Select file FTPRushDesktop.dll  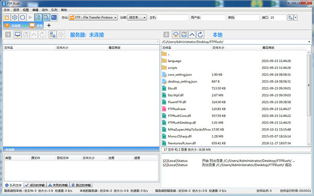point(234,123)
